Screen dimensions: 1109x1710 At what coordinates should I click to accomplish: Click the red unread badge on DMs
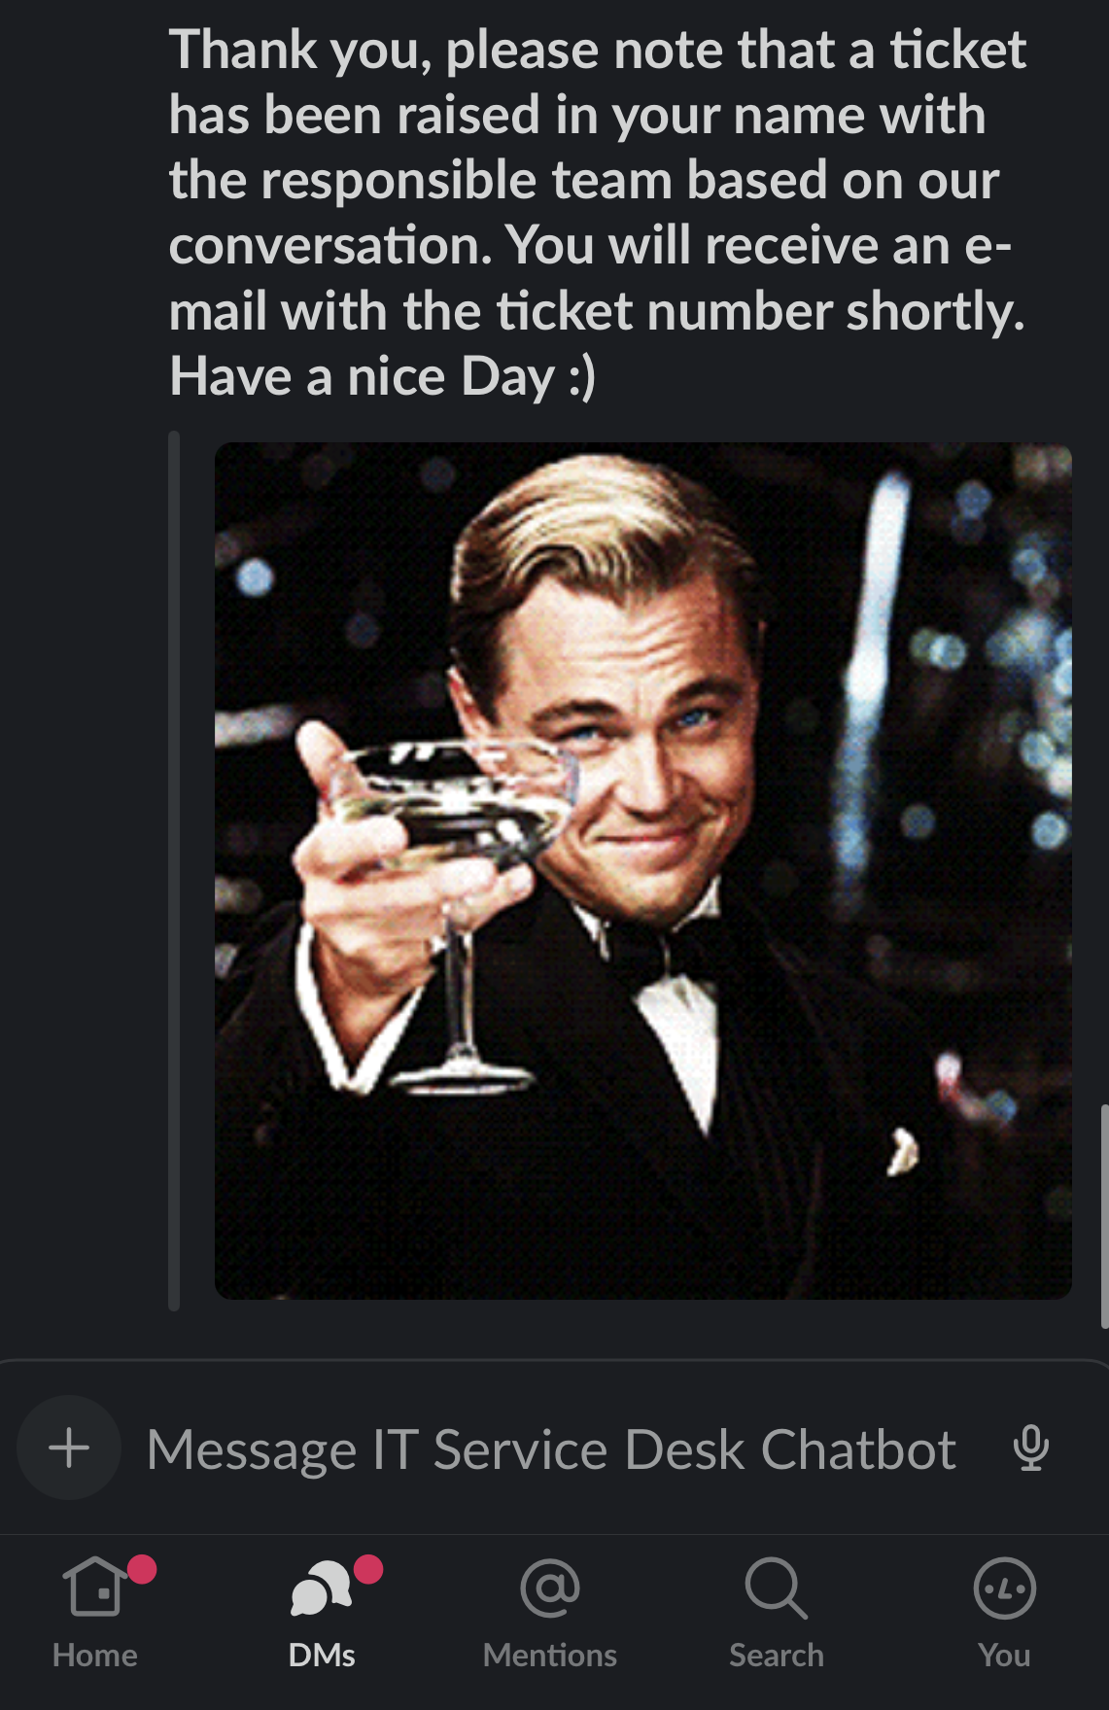click(368, 1569)
